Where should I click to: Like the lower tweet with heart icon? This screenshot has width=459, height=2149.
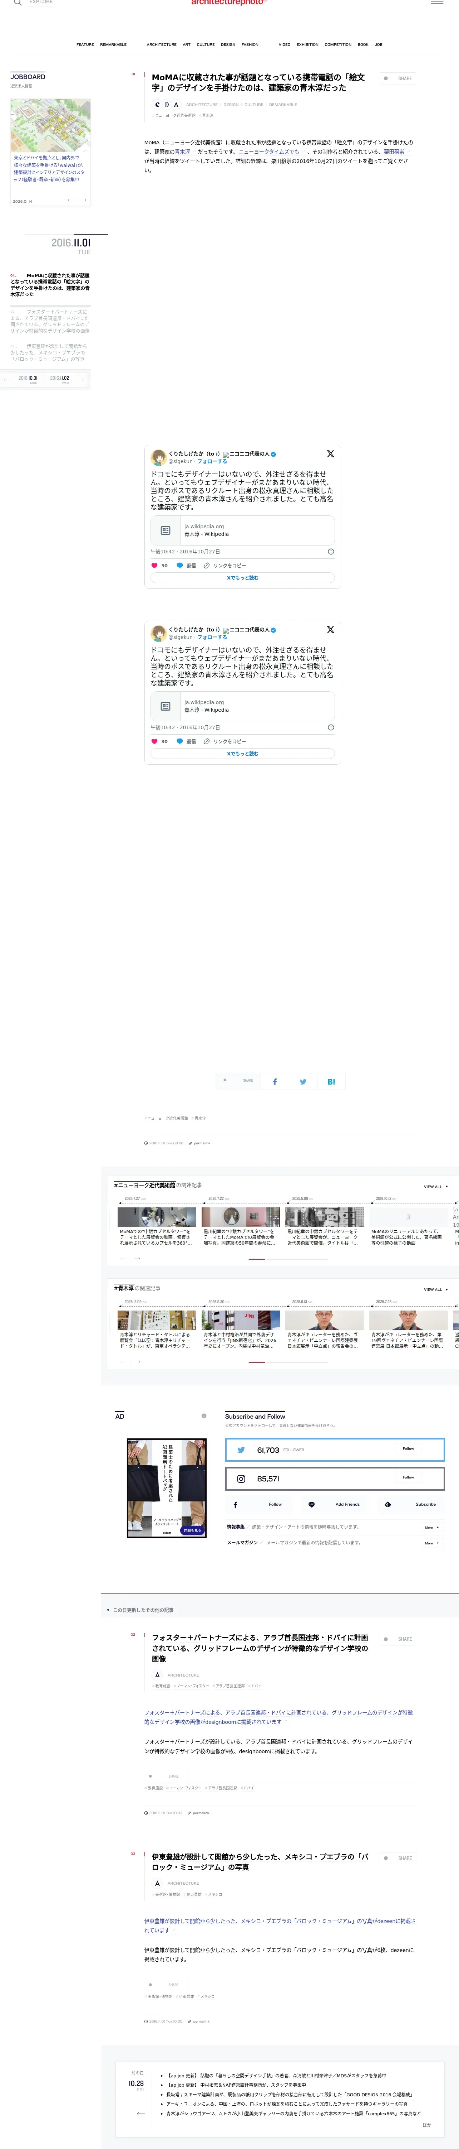tap(154, 742)
